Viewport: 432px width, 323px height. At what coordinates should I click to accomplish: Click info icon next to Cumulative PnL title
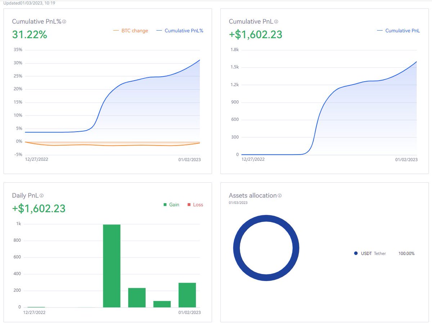click(x=276, y=22)
